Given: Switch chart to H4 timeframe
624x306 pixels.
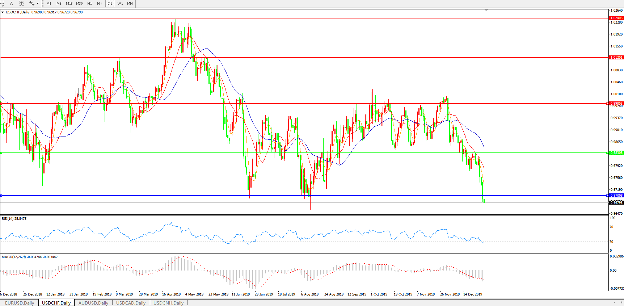Looking at the screenshot, I should pyautogui.click(x=99, y=3).
